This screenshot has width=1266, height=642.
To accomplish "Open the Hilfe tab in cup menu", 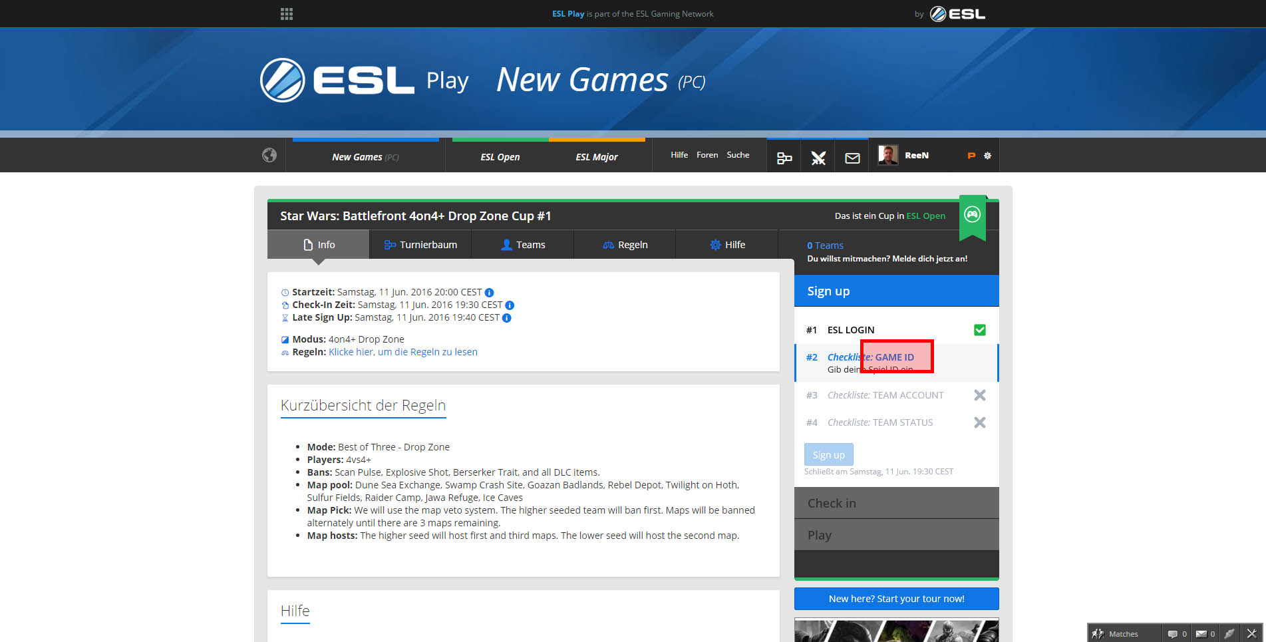I will [727, 245].
